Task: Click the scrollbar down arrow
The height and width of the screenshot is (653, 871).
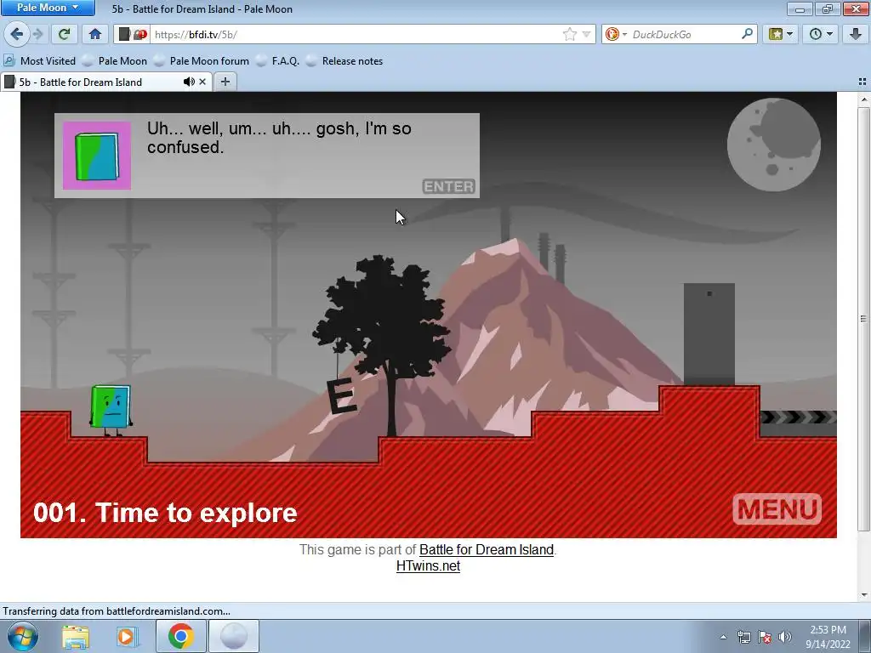Action: (x=863, y=595)
